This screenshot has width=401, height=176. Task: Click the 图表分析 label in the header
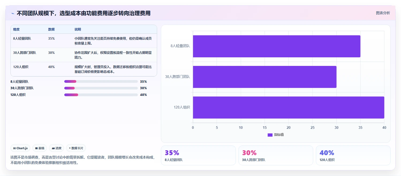click(x=383, y=13)
